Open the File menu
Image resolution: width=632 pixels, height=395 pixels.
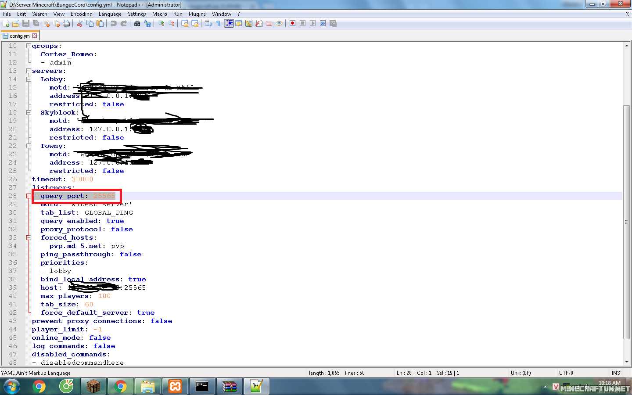coord(7,14)
